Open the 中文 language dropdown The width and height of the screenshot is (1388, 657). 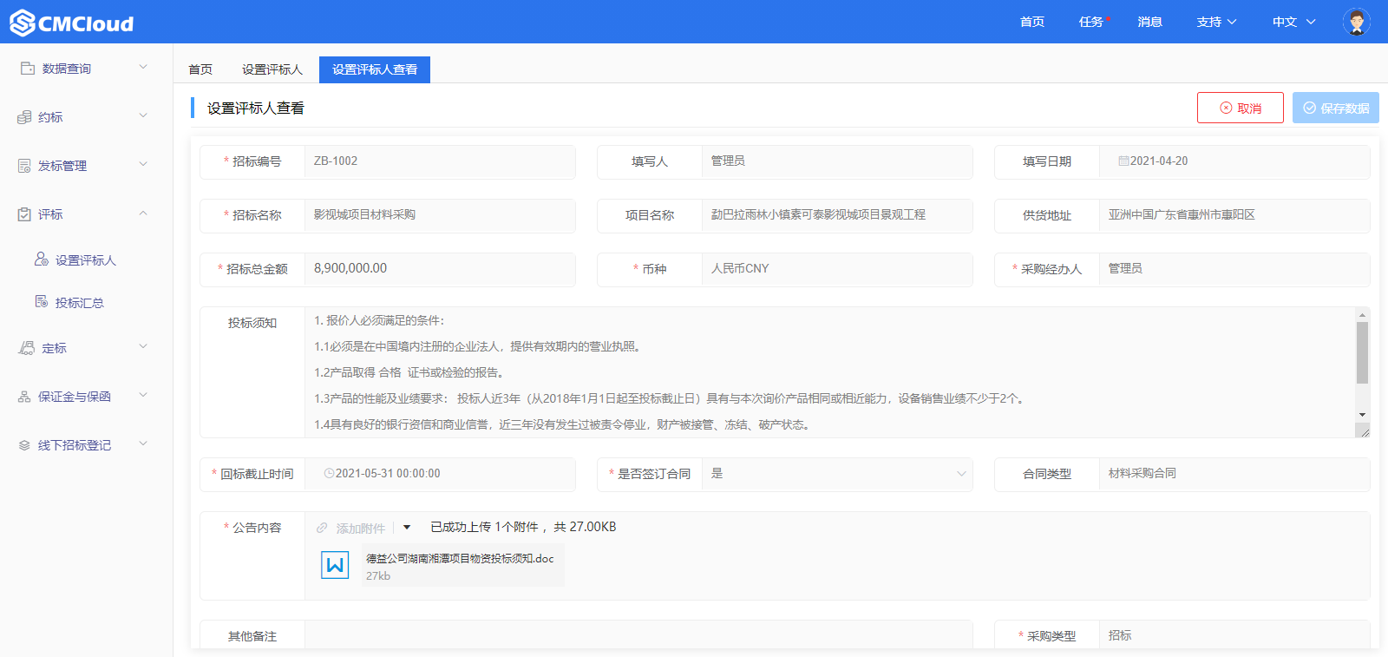click(1293, 22)
